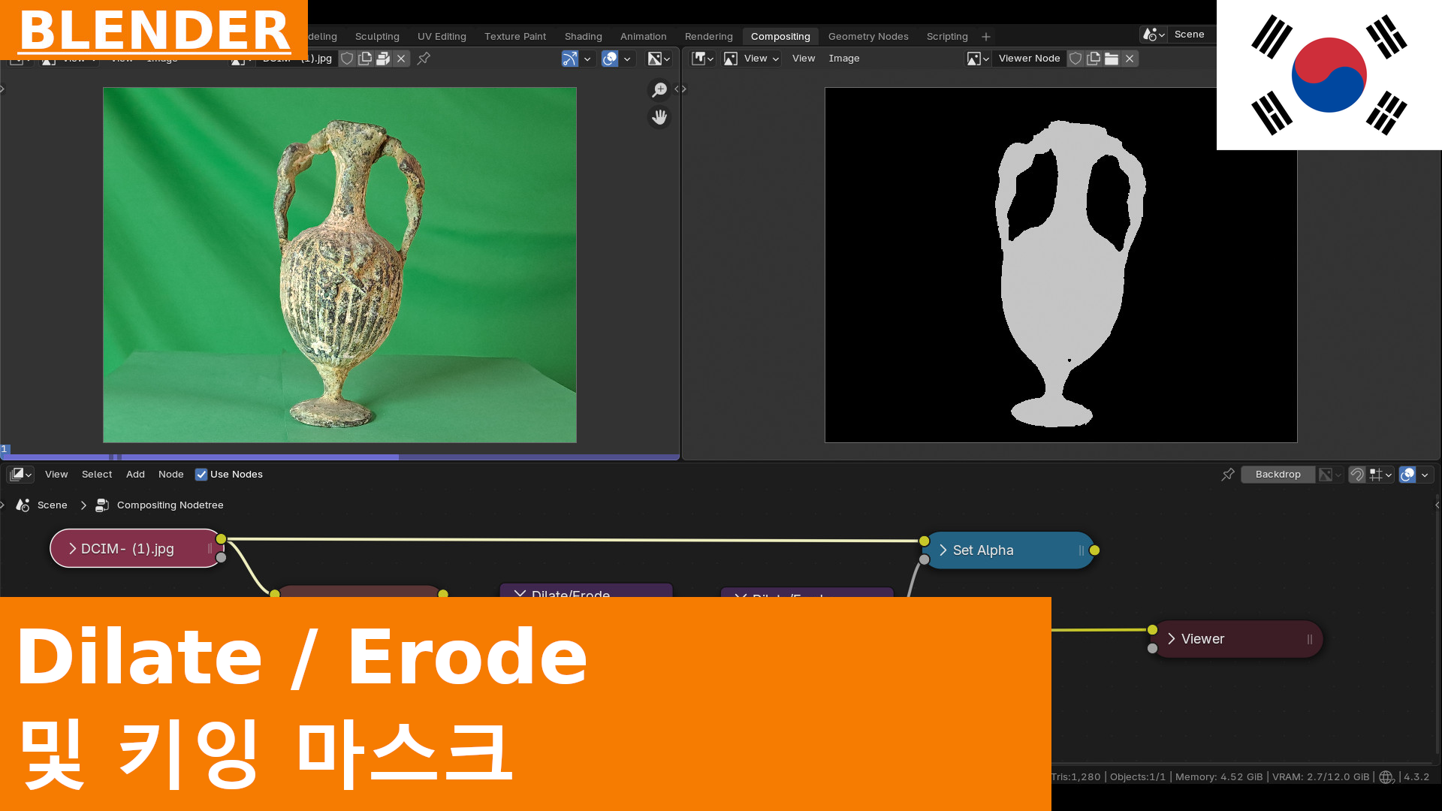Toggle the pin image icon beside DCIM filename
The height and width of the screenshot is (811, 1442).
(x=424, y=59)
